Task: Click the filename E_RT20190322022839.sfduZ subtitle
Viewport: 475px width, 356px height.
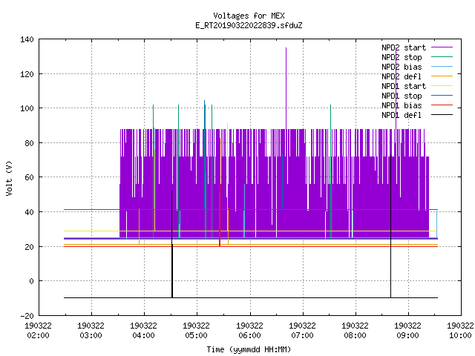Action: click(x=249, y=25)
